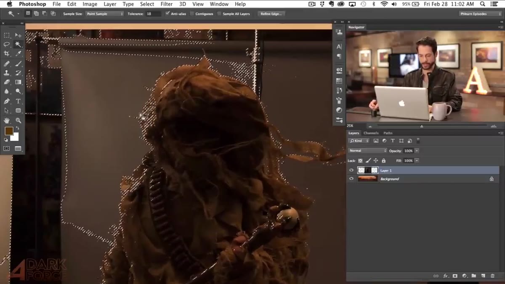Select the Horizontal Type tool
505x284 pixels.
point(18,101)
